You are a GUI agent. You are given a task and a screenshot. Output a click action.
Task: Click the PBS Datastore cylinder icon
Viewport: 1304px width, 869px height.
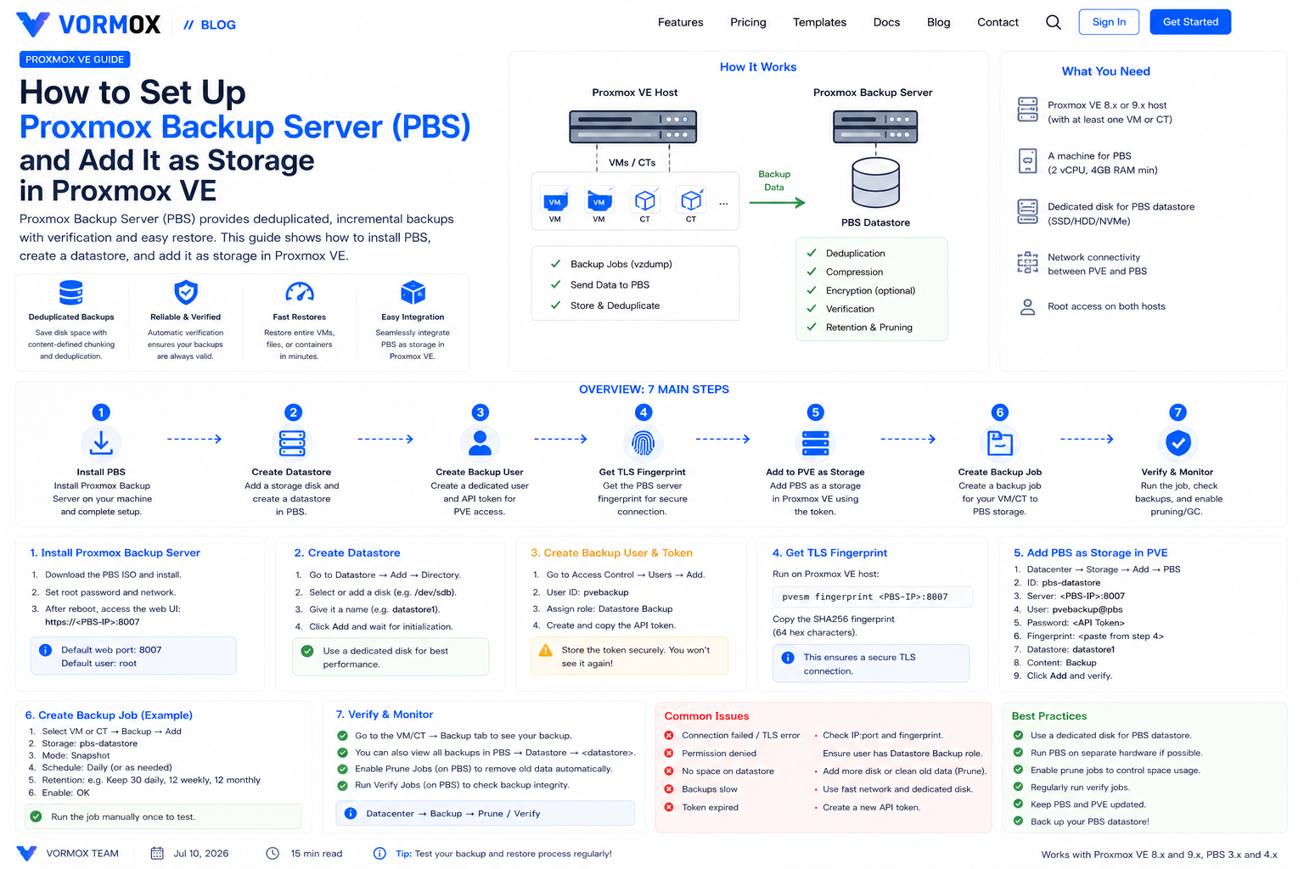click(x=875, y=183)
